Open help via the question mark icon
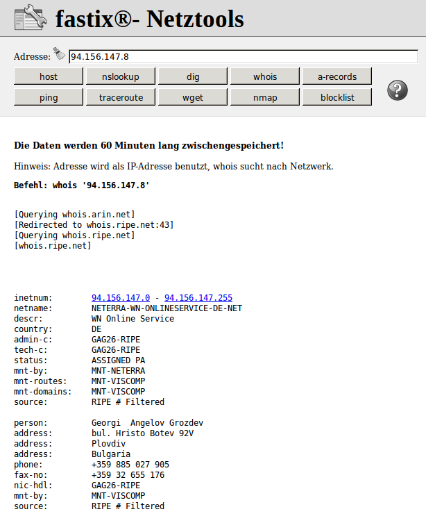 tap(398, 90)
